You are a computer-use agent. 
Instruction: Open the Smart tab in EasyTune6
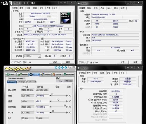[x=57, y=75]
